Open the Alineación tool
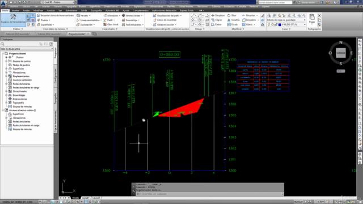This screenshot has height=204, width=363. (112, 15)
